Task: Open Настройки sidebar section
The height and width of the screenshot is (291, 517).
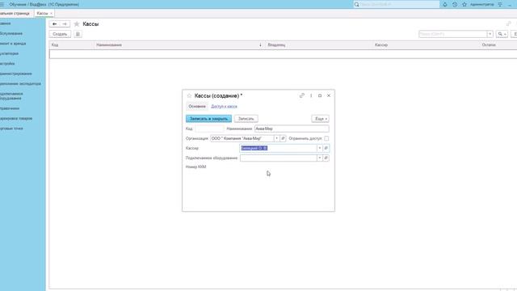Action: (7, 63)
